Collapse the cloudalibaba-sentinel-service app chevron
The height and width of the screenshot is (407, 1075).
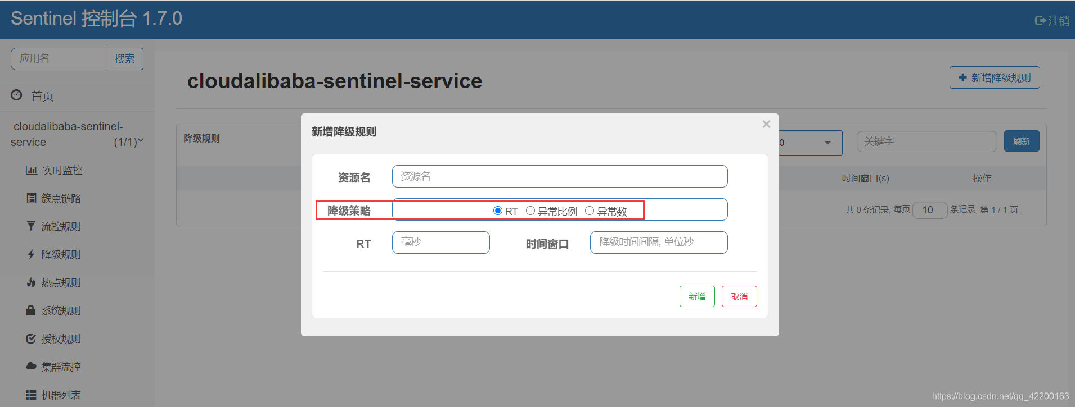point(141,141)
